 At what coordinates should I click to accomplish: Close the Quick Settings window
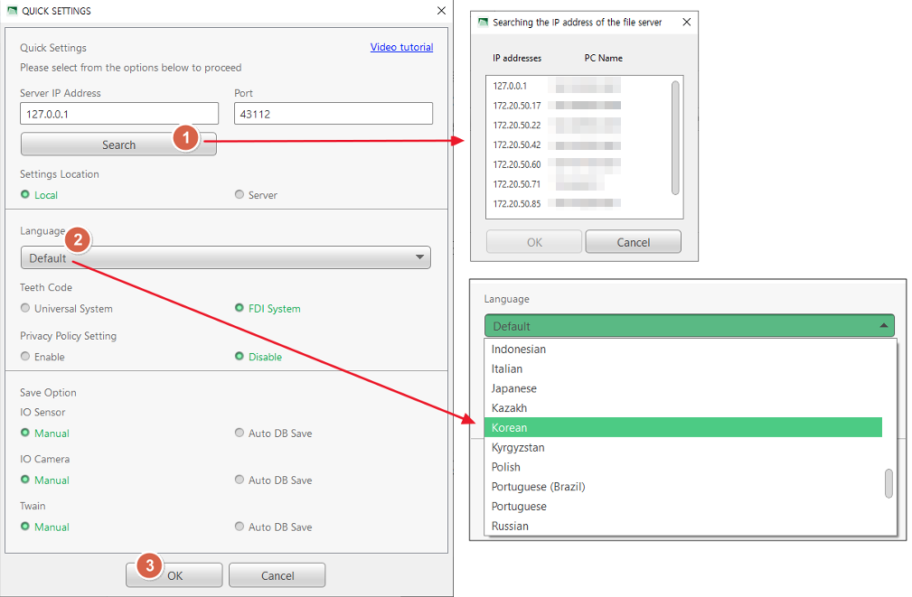coord(441,11)
